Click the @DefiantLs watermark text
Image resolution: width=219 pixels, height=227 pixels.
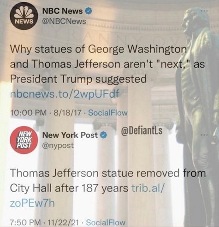click(x=142, y=131)
